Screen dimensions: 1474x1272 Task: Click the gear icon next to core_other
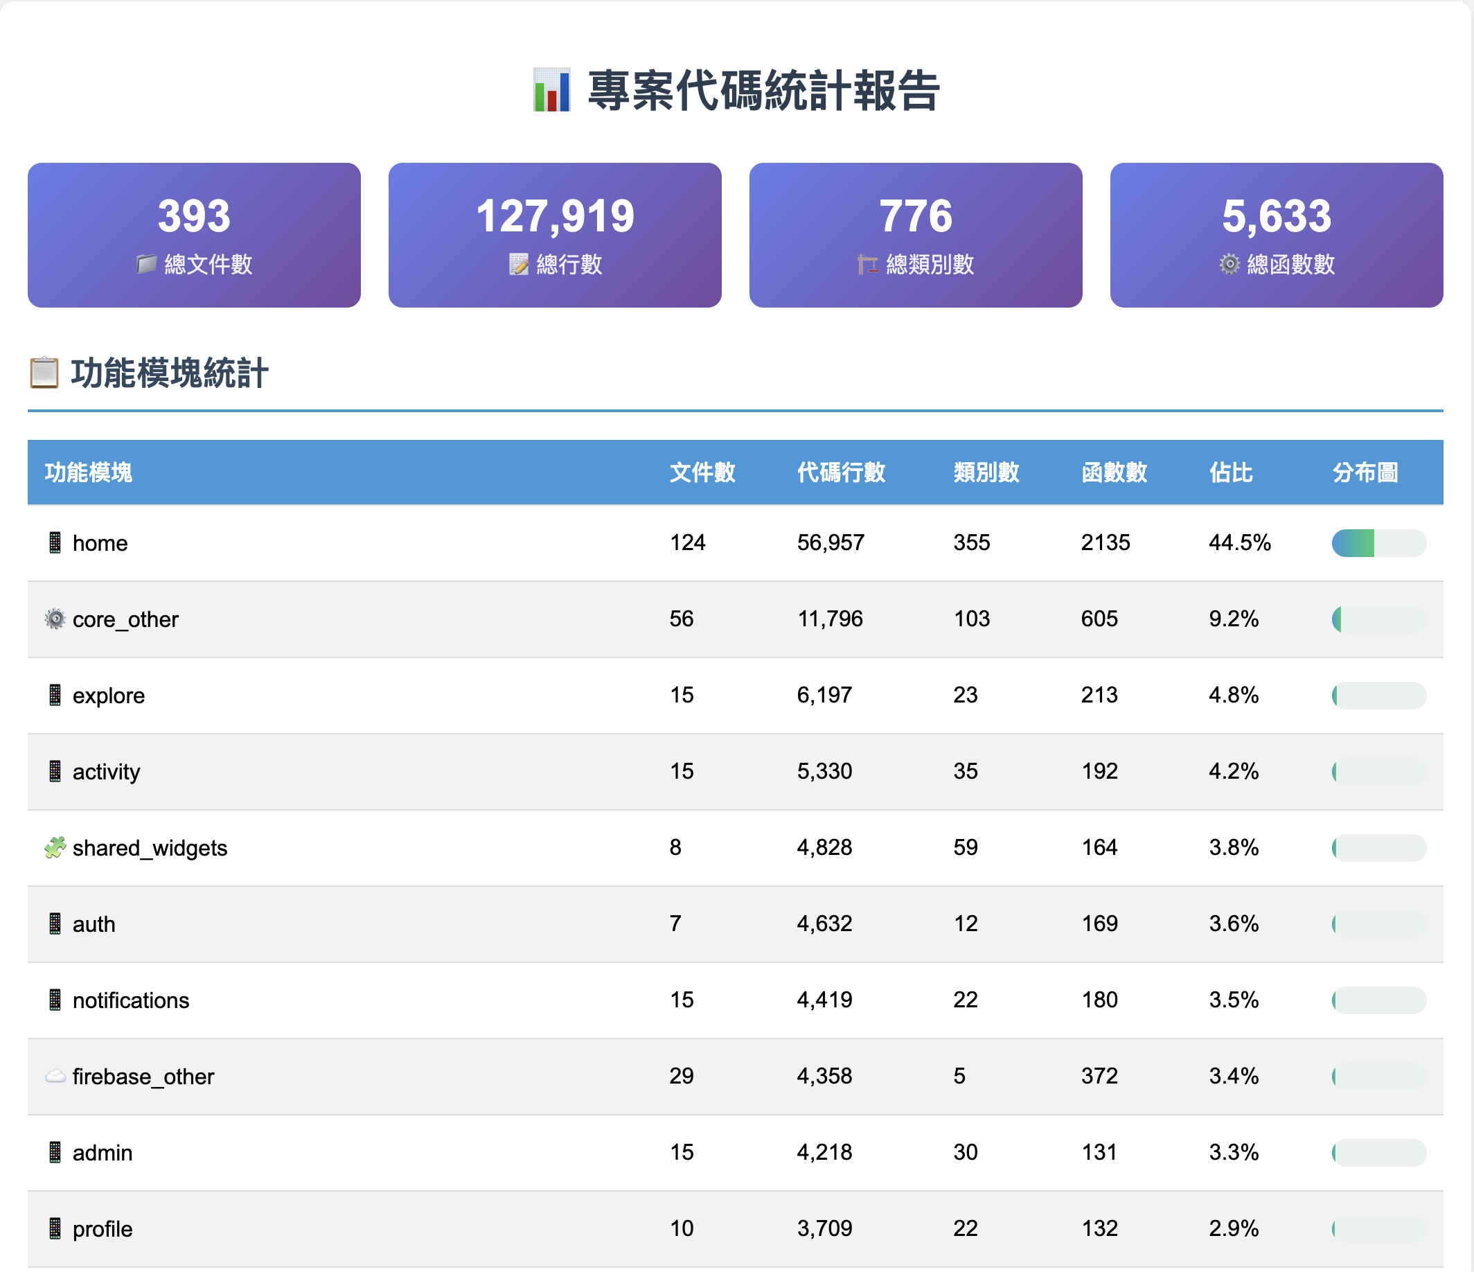(55, 619)
